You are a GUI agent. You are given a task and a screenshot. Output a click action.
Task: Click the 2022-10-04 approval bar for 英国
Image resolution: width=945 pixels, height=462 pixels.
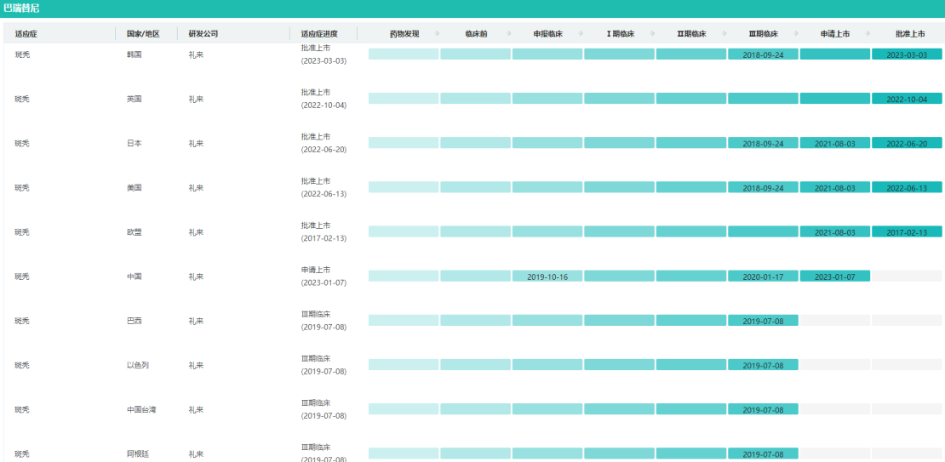click(907, 99)
